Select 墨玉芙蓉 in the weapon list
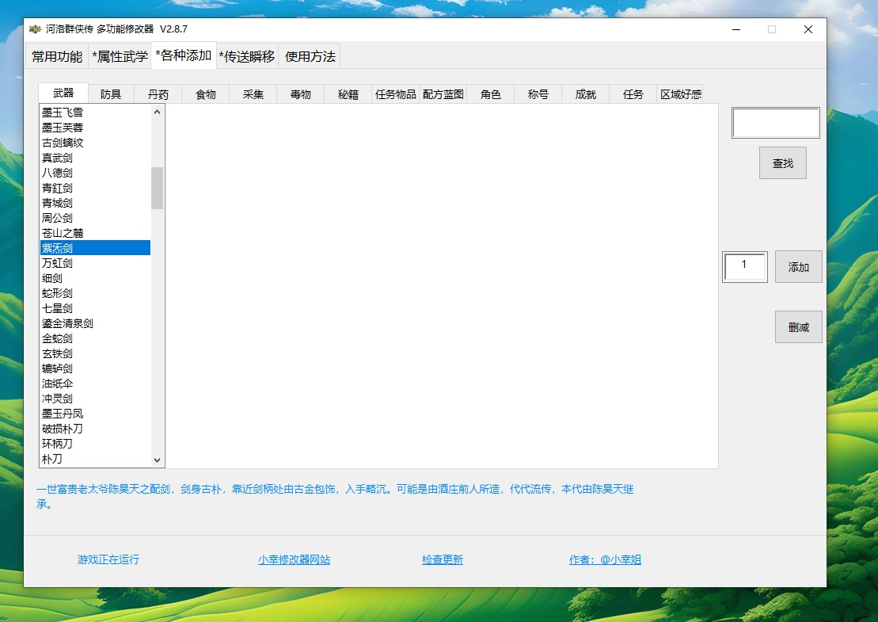The image size is (878, 622). coord(95,128)
